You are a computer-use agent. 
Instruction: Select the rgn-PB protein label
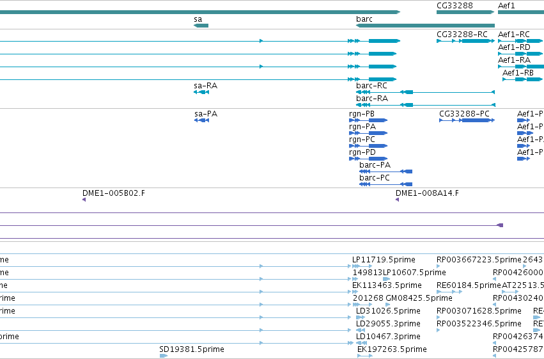362,114
